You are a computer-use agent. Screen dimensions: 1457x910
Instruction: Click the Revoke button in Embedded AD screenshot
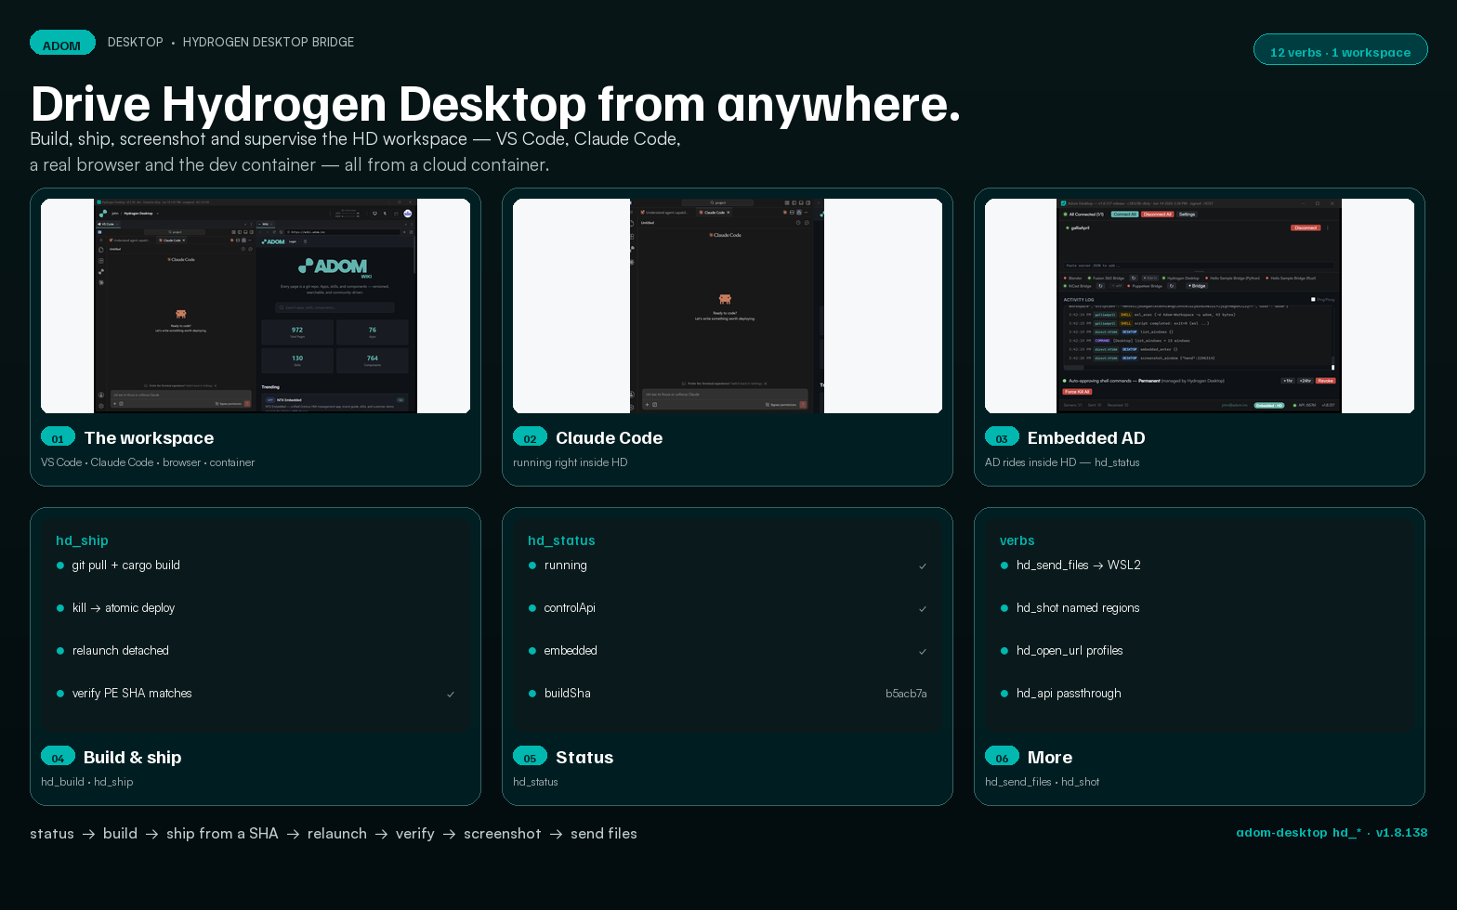click(1326, 381)
